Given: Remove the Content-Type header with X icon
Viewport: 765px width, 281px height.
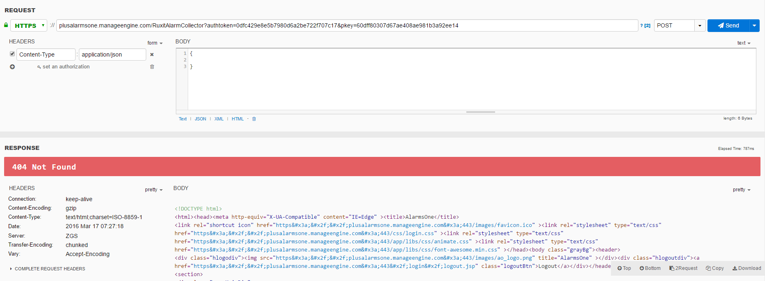Looking at the screenshot, I should pyautogui.click(x=152, y=54).
